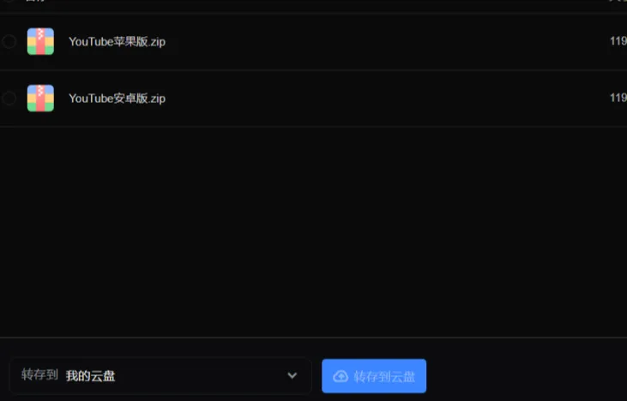627x401 pixels.
Task: Click the zip archive icon for YouTube安卓版
Action: click(x=40, y=98)
